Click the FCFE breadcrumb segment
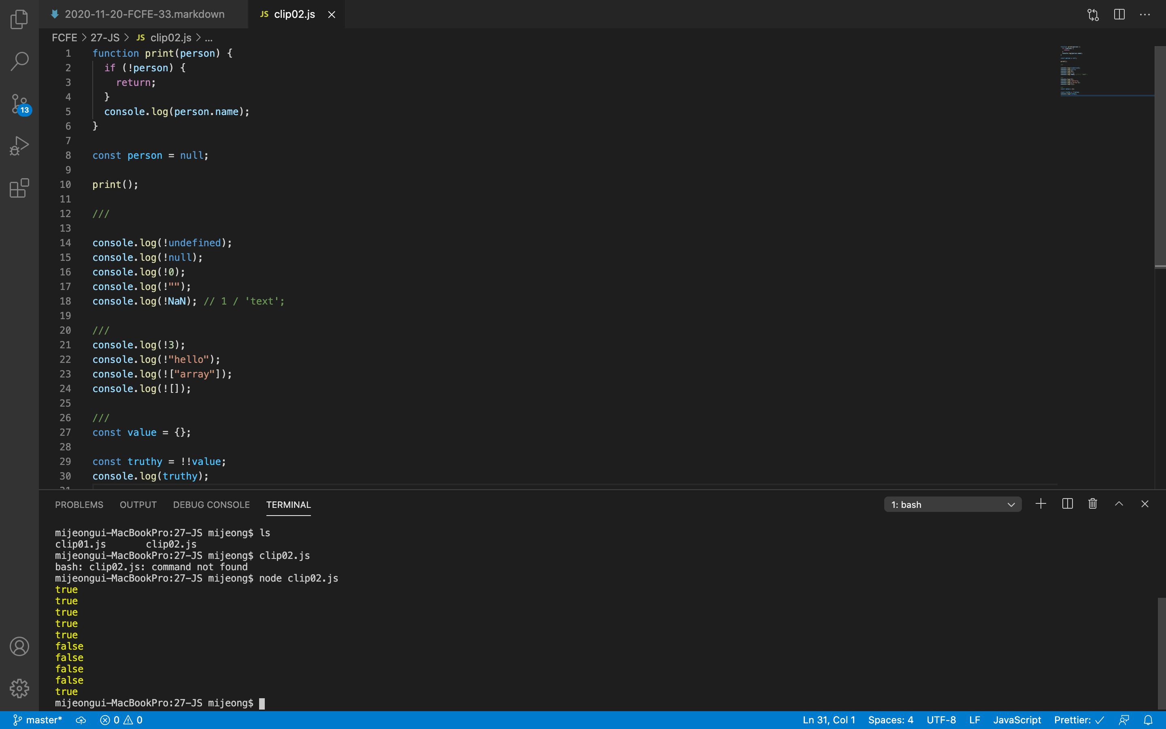The image size is (1166, 729). point(64,38)
